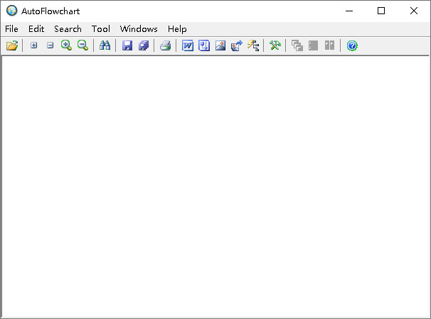Print with the printer icon
The width and height of the screenshot is (431, 319).
(x=166, y=45)
